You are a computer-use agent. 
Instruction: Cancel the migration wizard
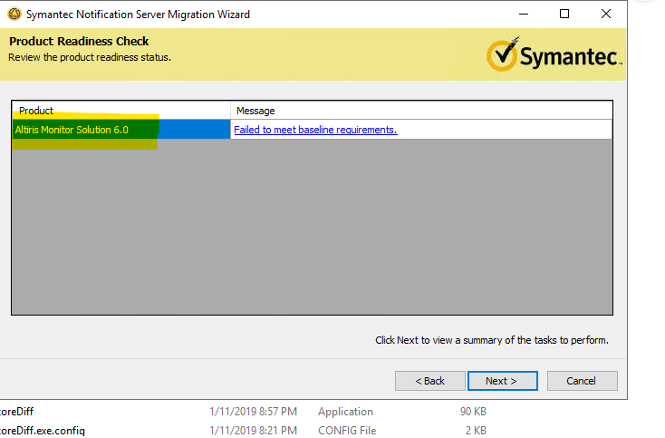click(582, 381)
